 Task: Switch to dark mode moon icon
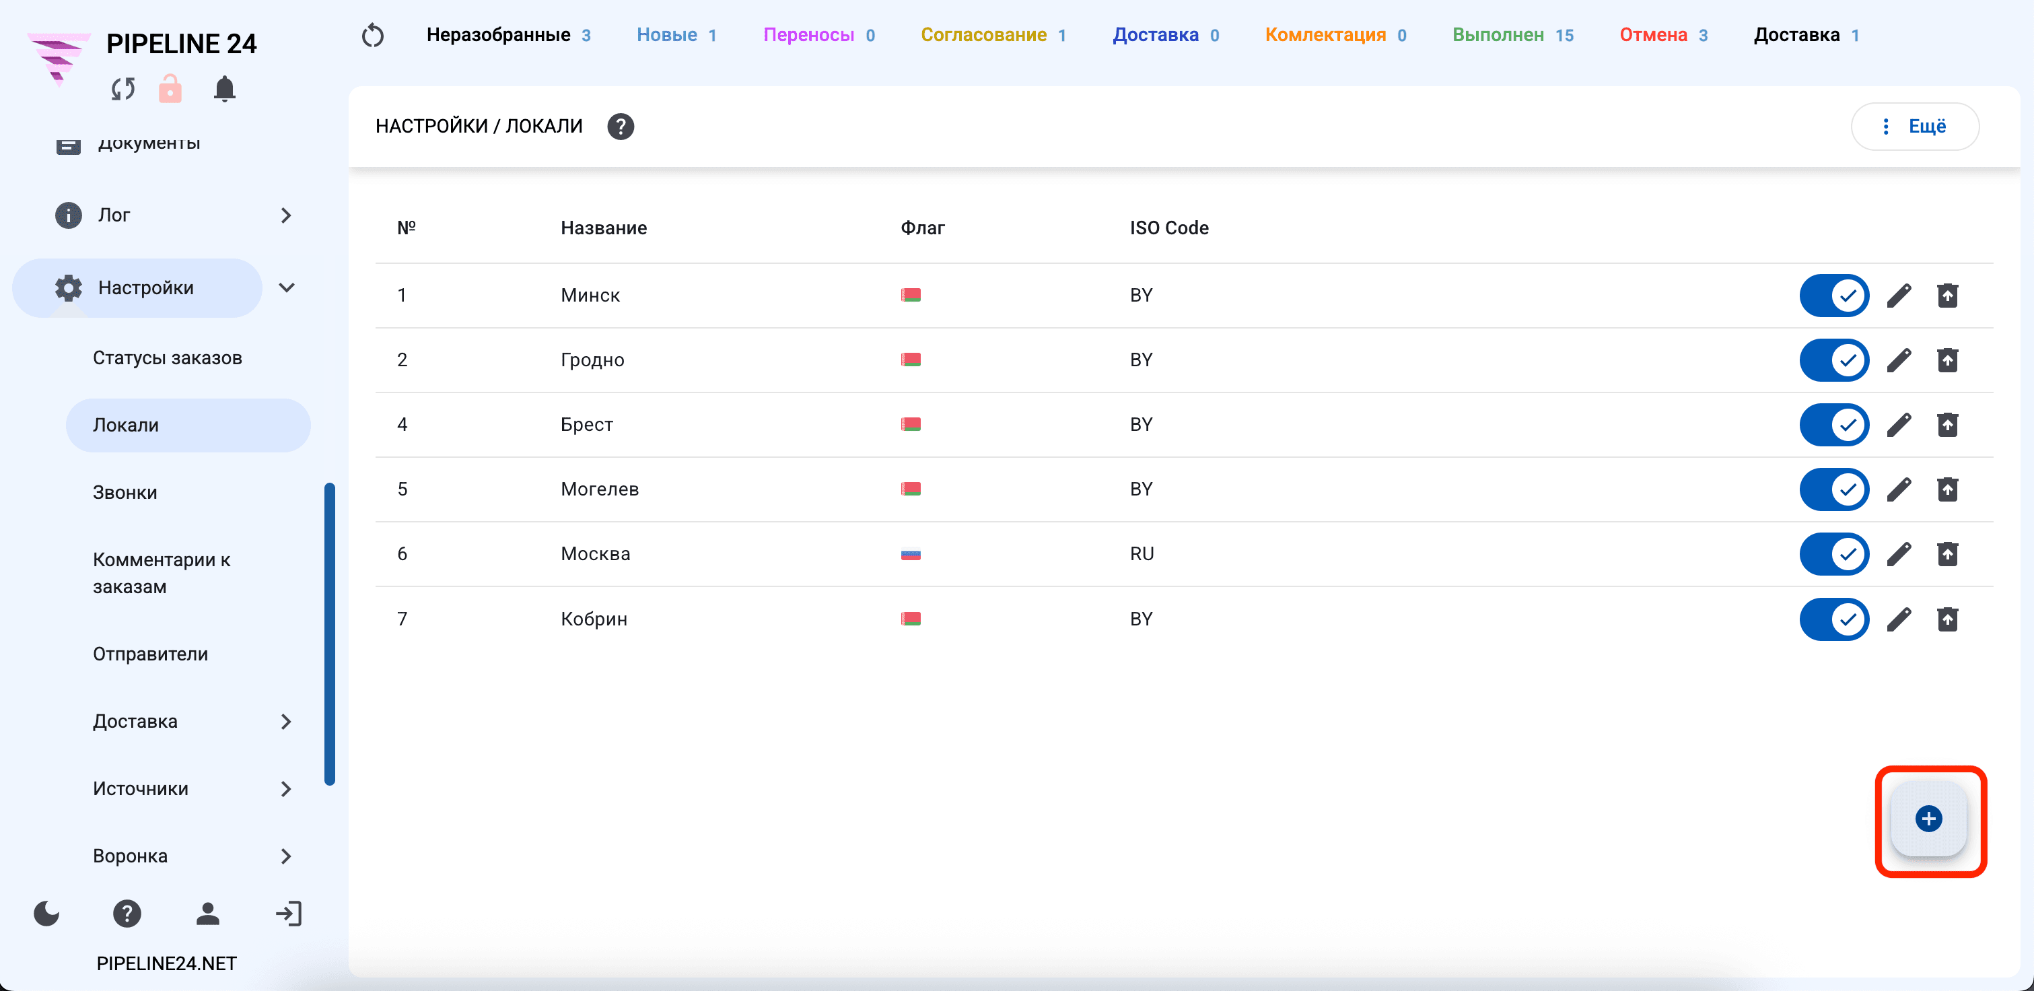tap(46, 914)
